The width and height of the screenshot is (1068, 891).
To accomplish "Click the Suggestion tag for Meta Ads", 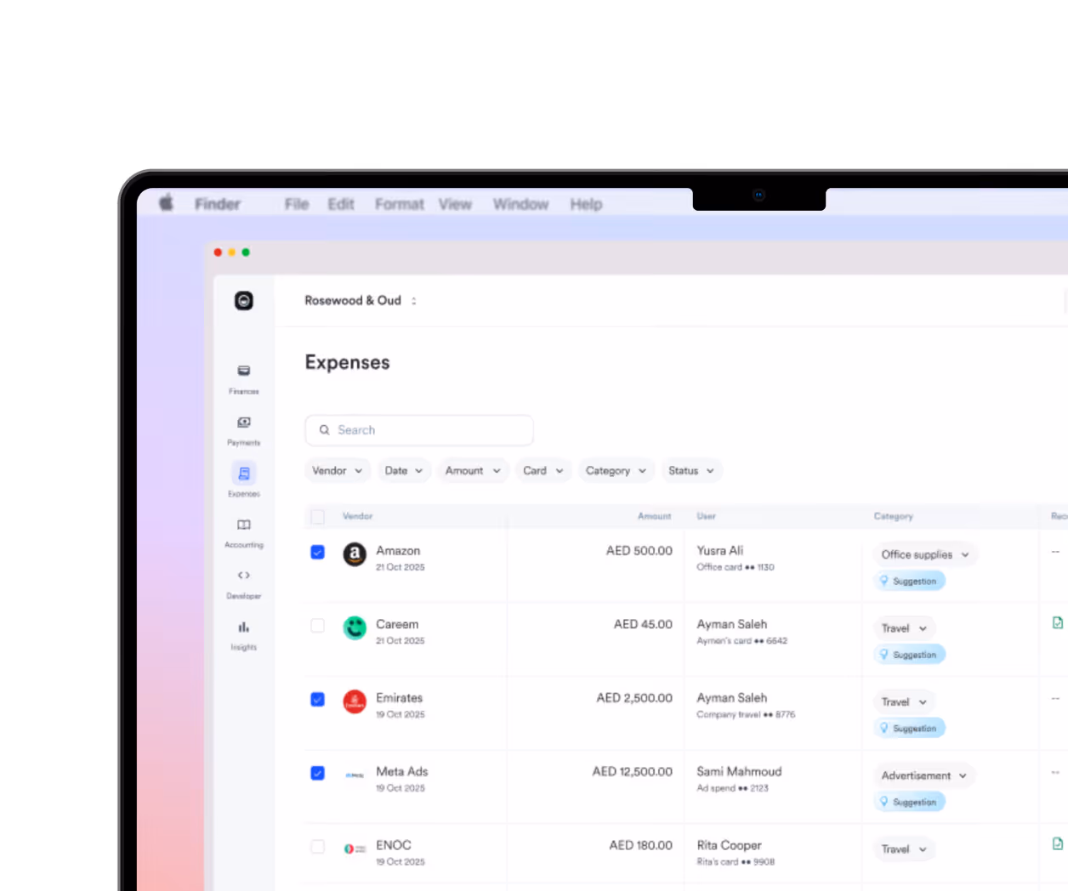I will click(910, 802).
